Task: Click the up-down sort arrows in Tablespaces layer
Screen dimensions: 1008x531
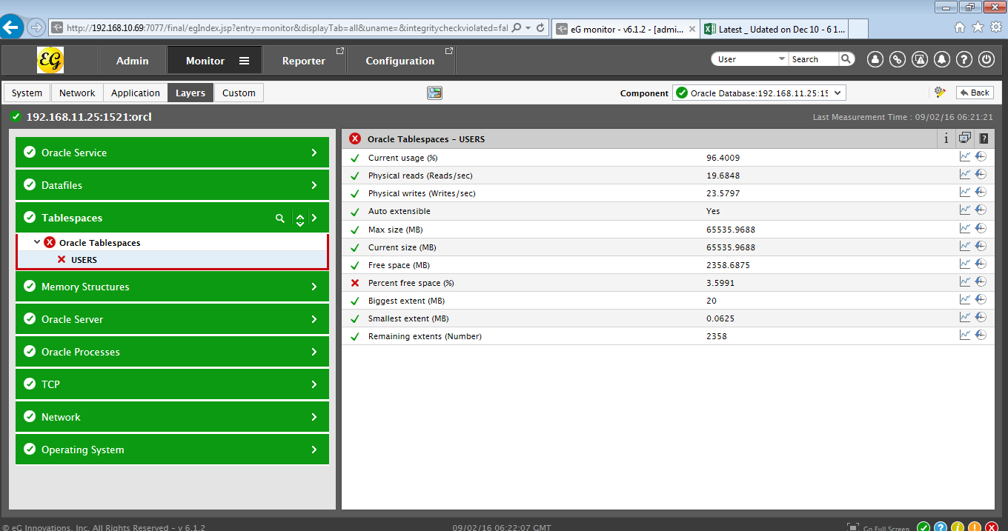Action: pos(300,218)
